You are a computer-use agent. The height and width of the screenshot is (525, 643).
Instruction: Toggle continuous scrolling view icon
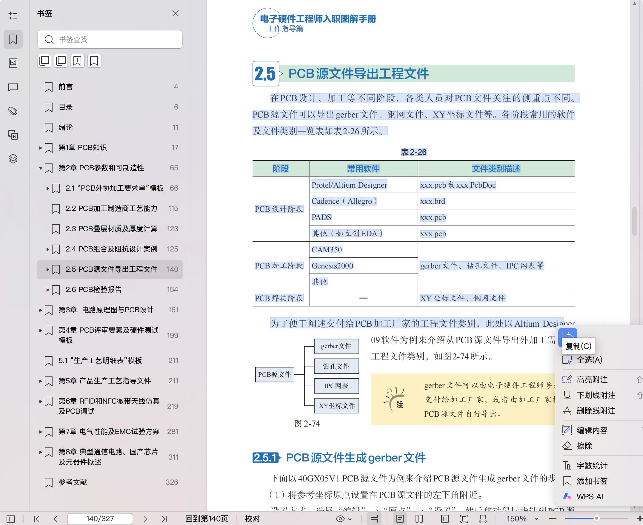pyautogui.click(x=374, y=519)
